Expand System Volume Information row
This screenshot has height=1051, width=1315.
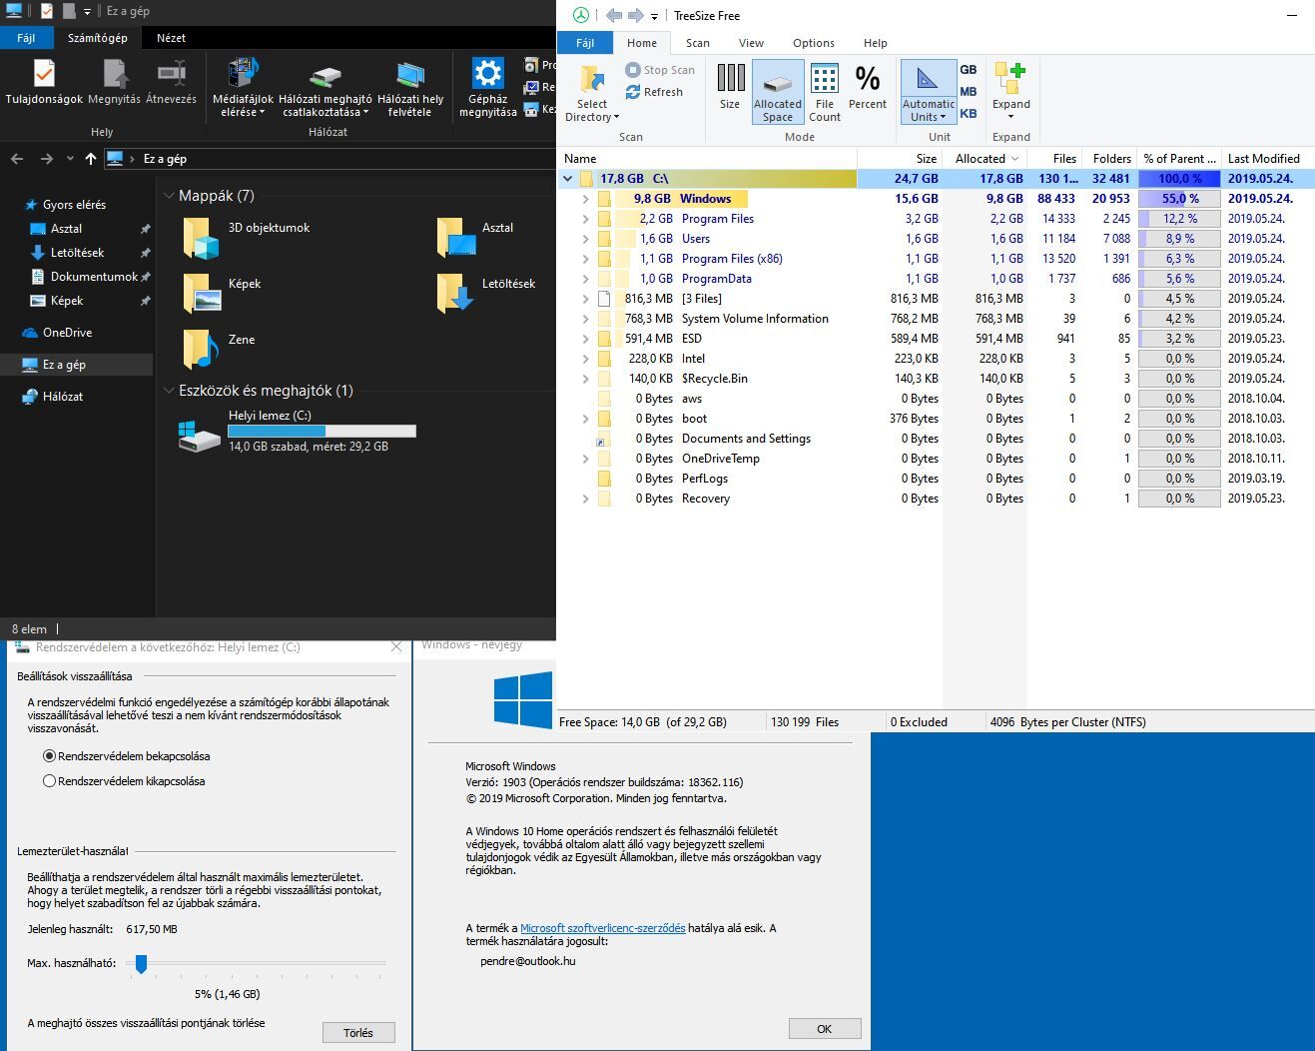(586, 319)
